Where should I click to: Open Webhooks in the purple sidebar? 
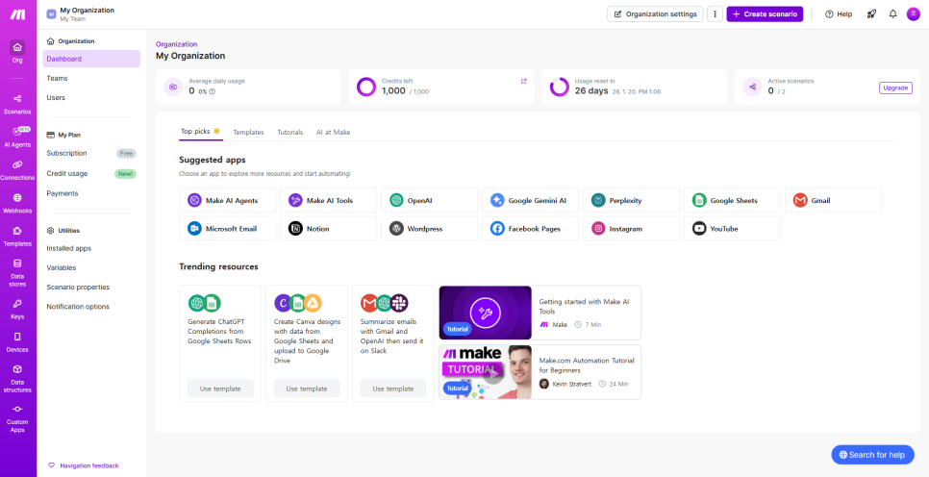(17, 203)
